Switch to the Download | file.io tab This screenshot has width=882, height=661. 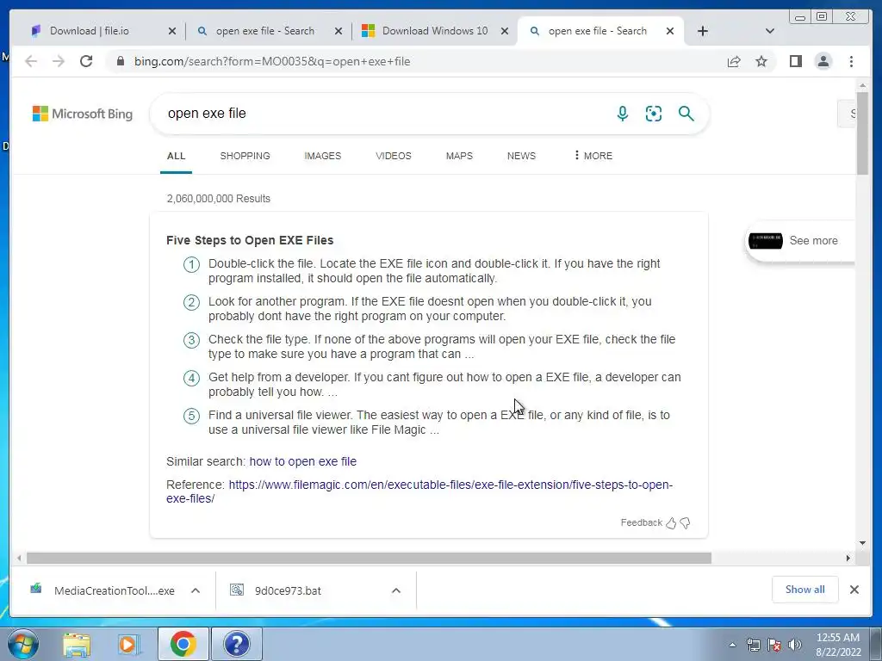pos(89,31)
